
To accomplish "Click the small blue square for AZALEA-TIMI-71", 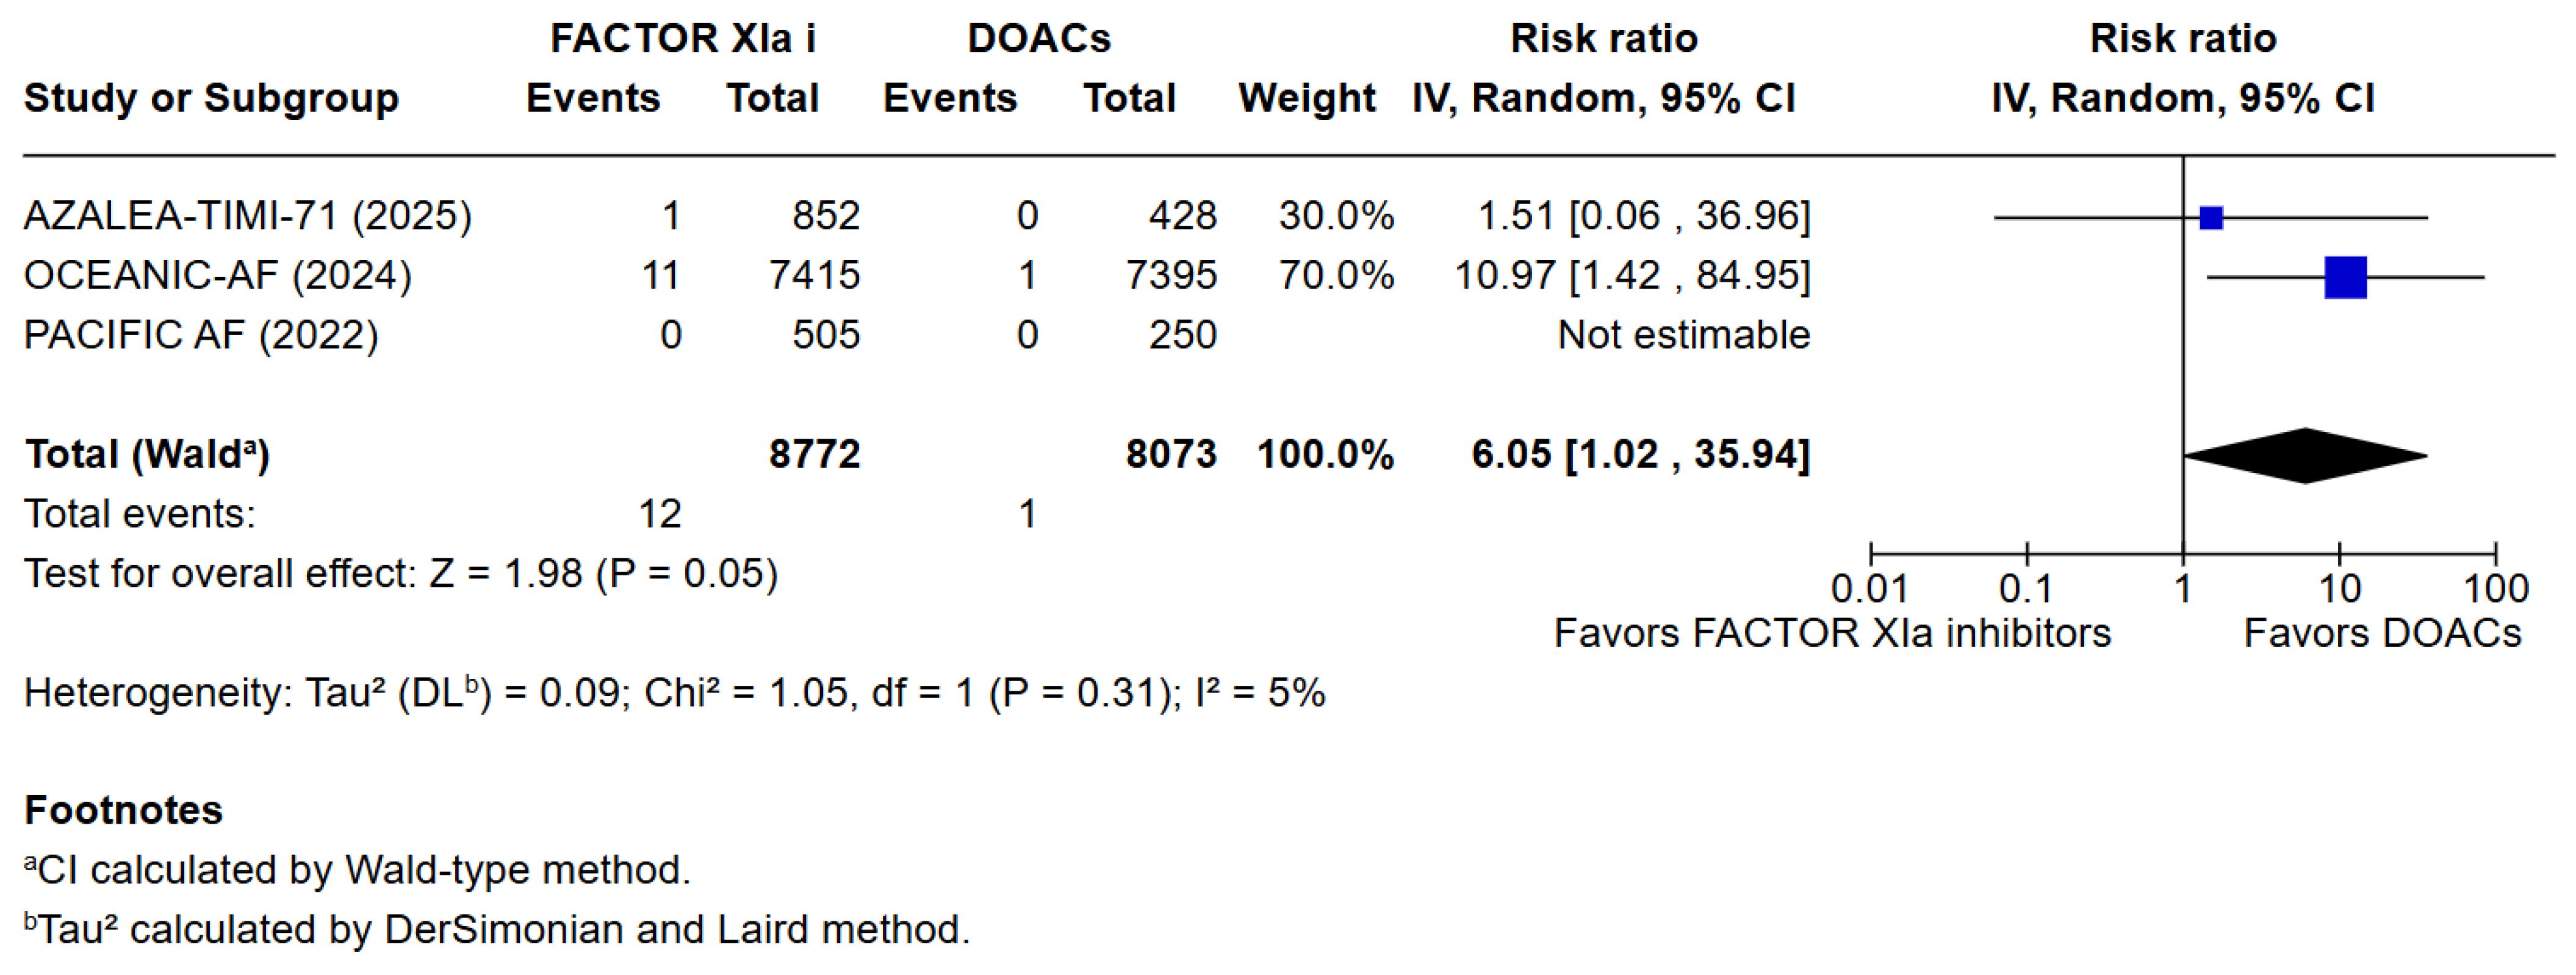I will tap(2211, 218).
